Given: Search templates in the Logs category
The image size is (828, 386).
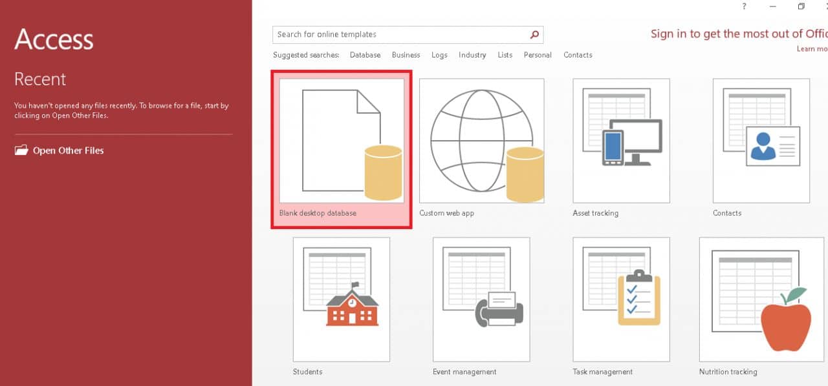Looking at the screenshot, I should tap(439, 55).
